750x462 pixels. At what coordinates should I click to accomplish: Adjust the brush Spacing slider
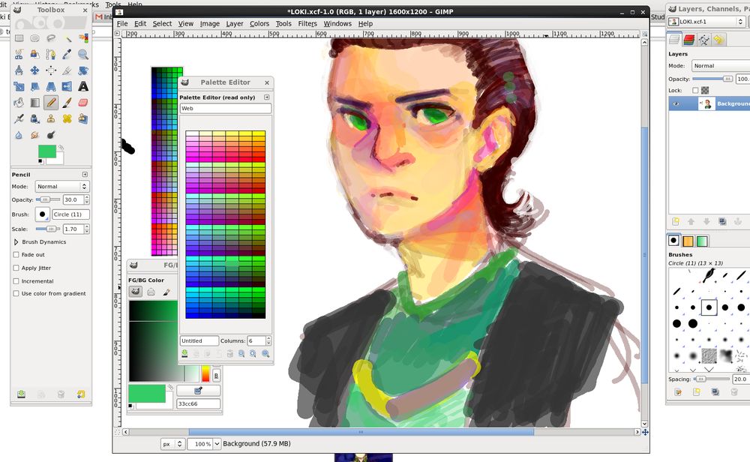pos(711,379)
